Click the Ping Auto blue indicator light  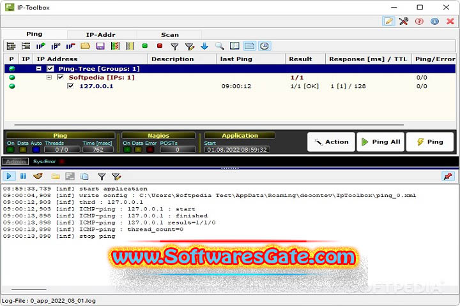[36, 150]
